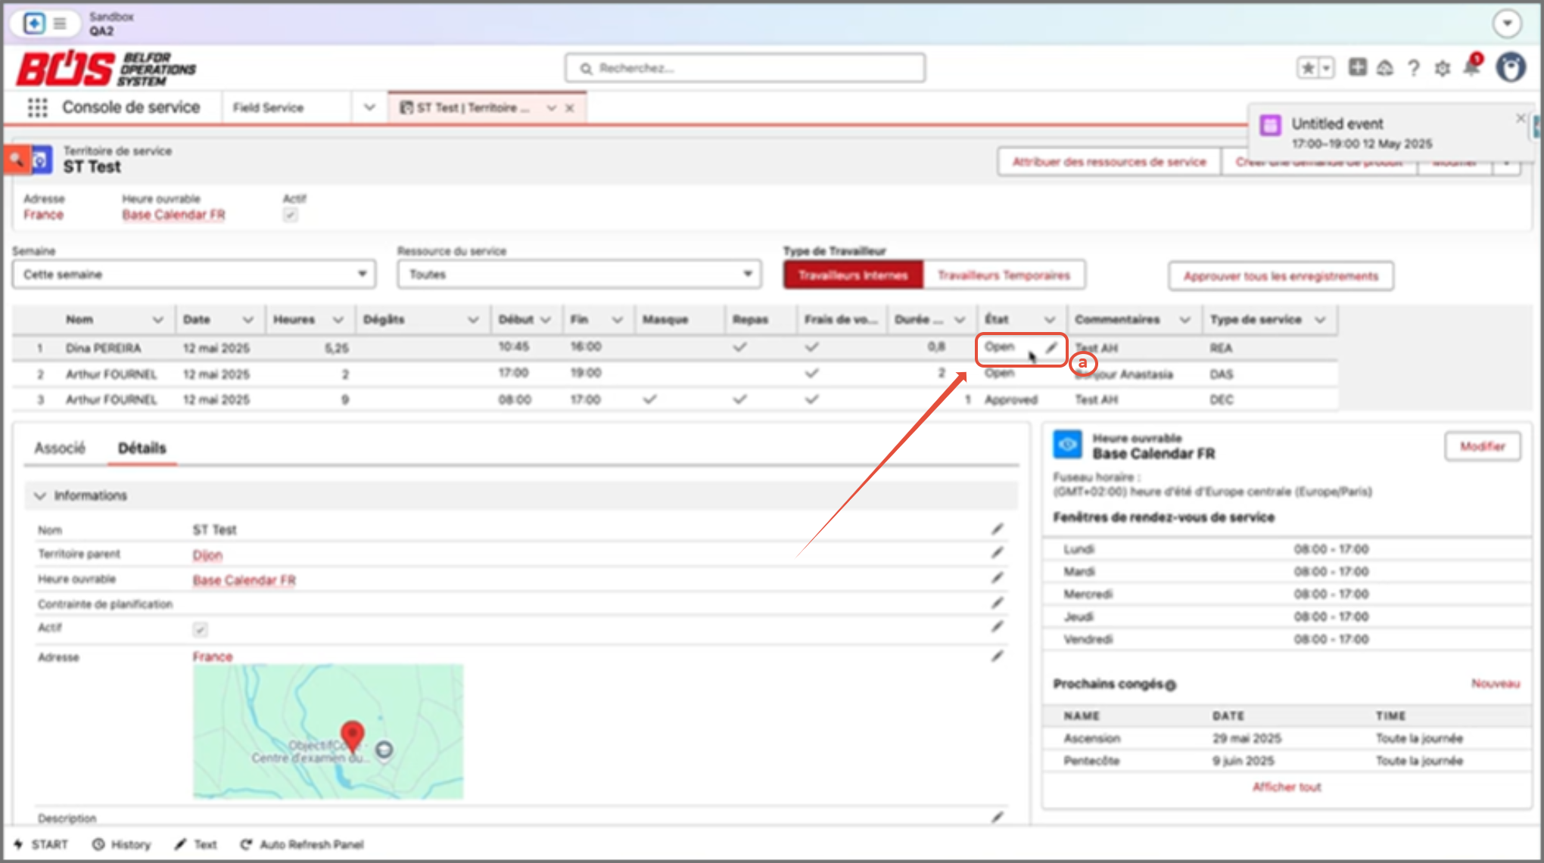Open the Ressource du service dropdown
Screen dimensions: 1544x863
[x=579, y=274]
